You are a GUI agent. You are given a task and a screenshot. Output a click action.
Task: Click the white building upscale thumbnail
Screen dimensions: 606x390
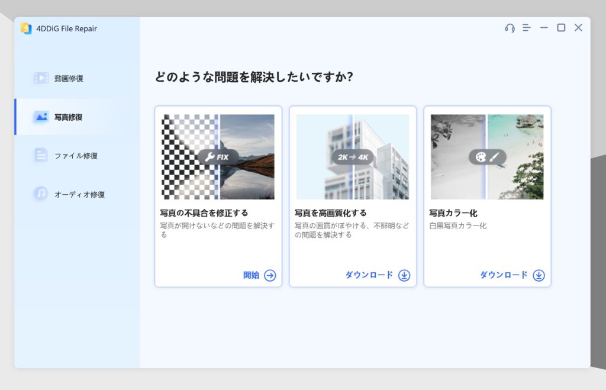coord(353,157)
